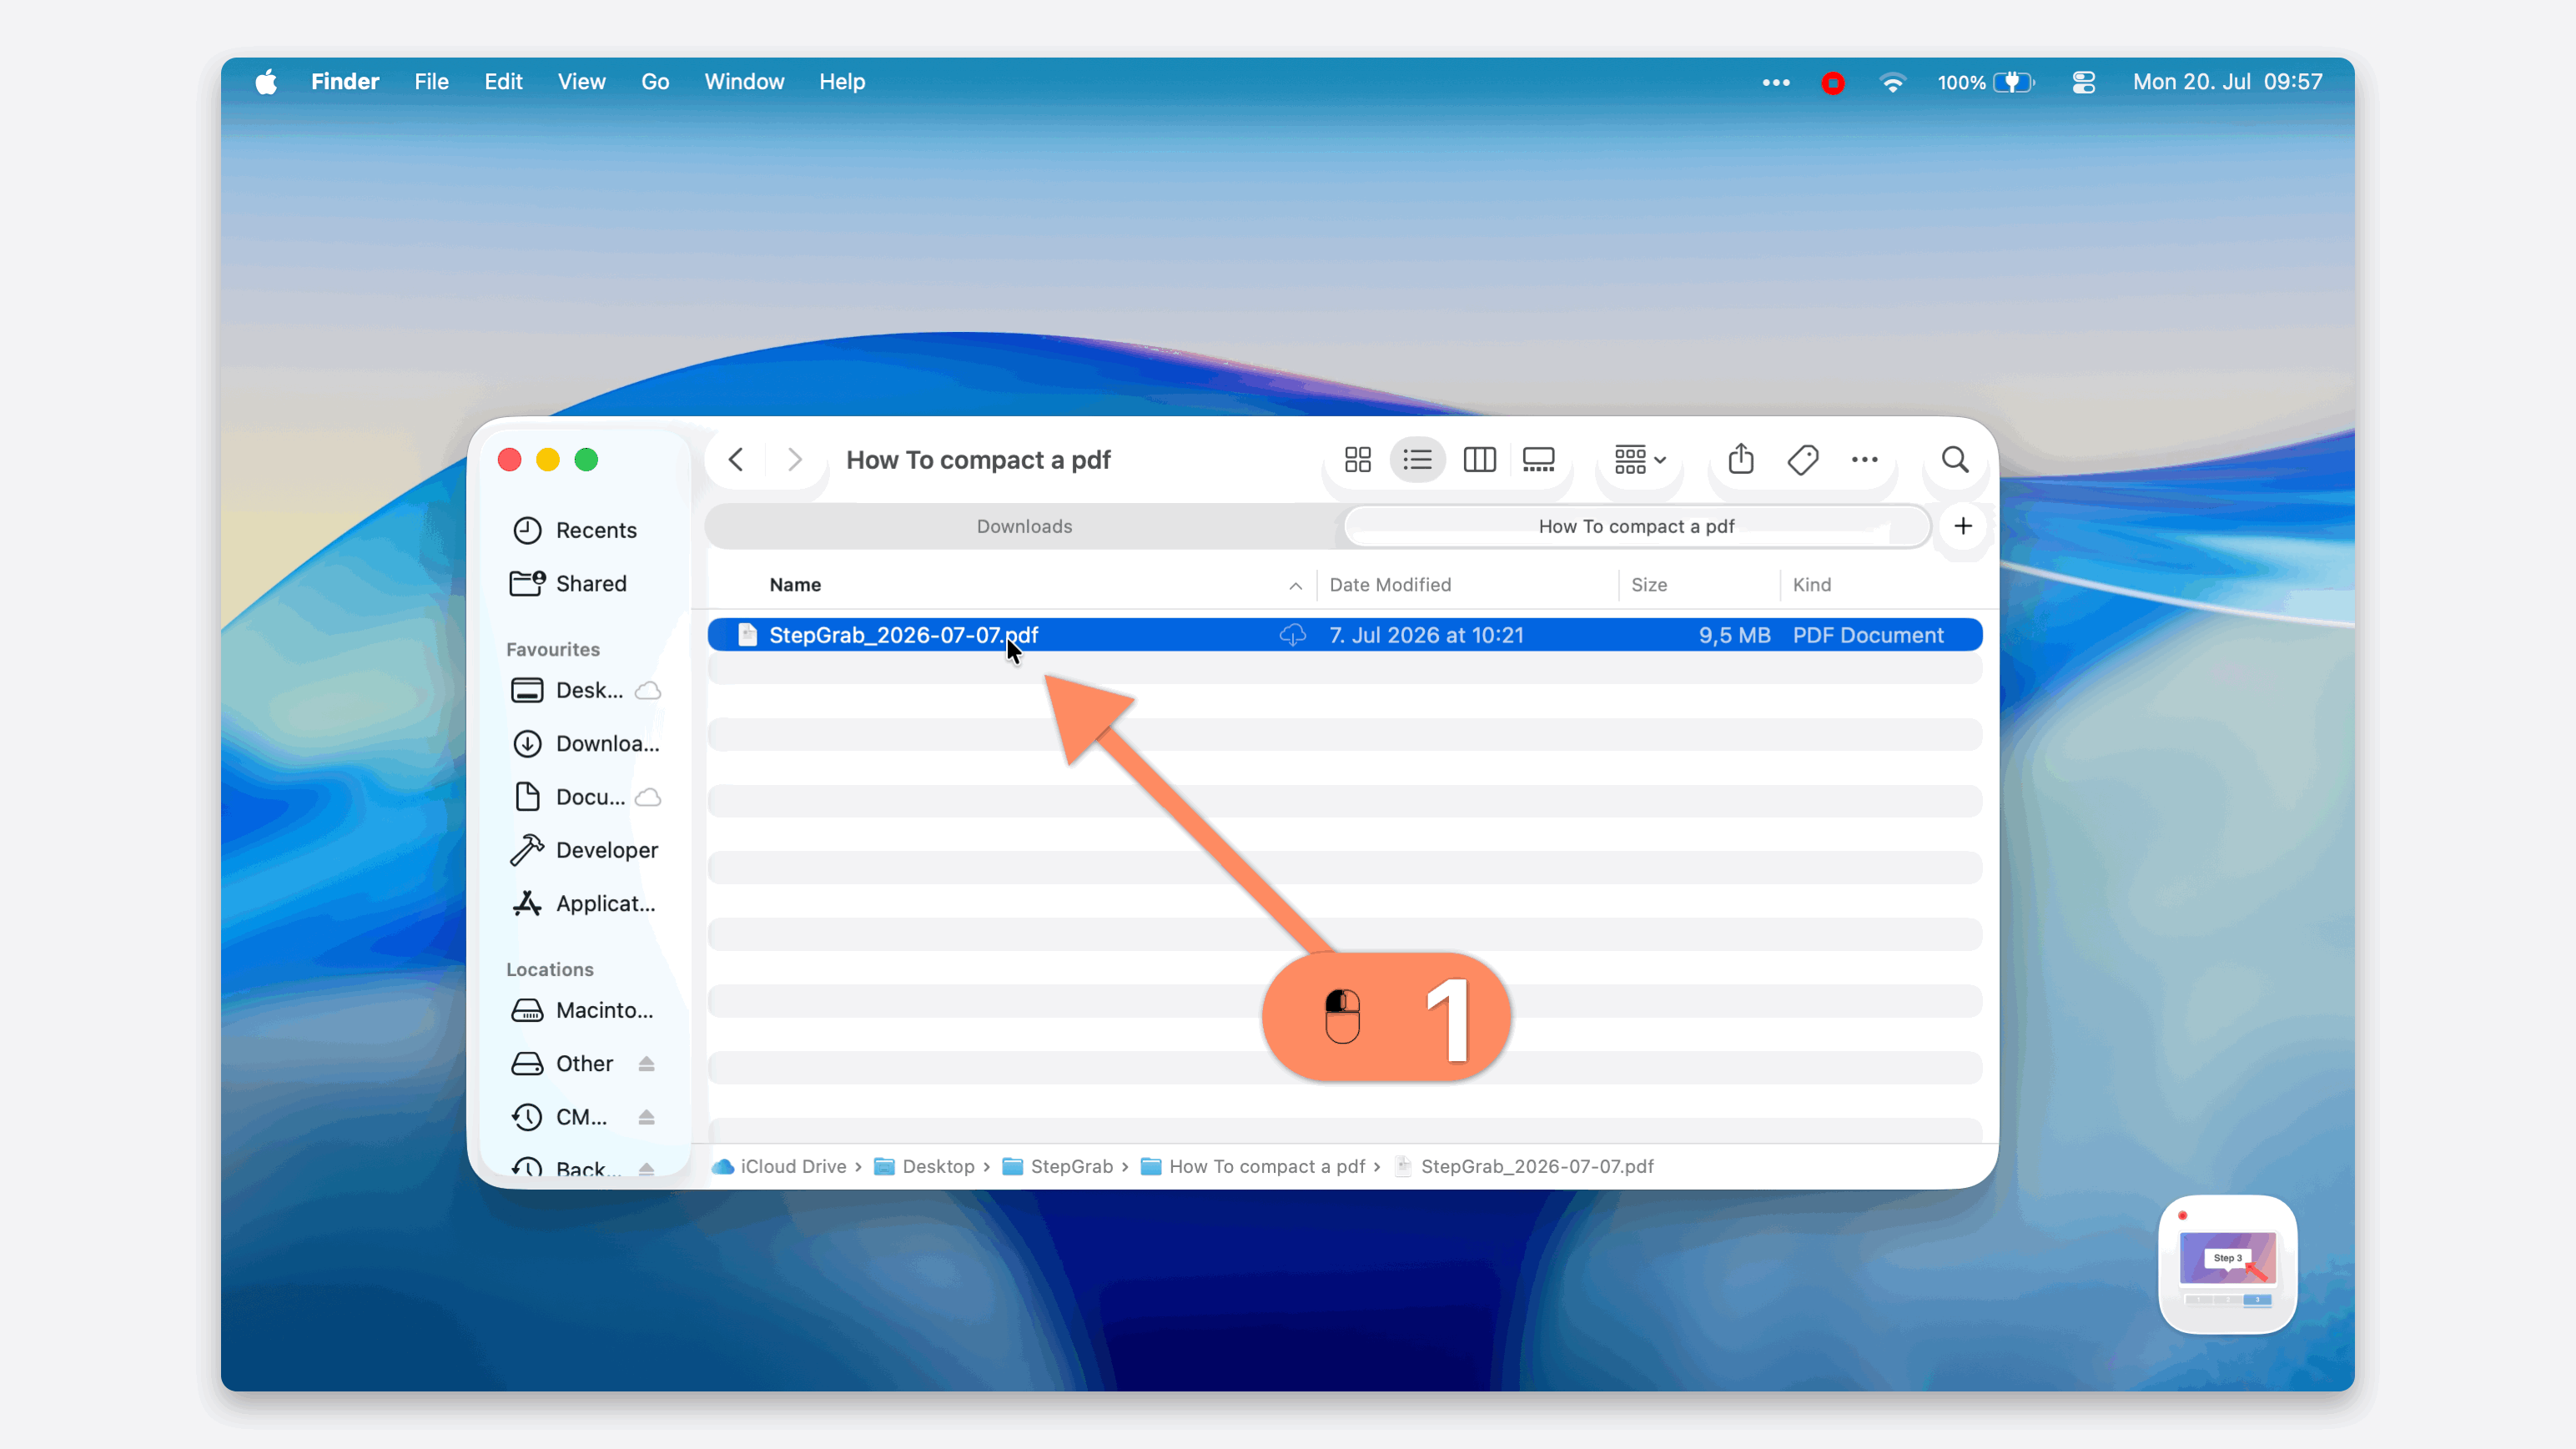Screen dimensions: 2576x1449
Task: Toggle sort direction arrow in Name column
Action: click(1295, 586)
